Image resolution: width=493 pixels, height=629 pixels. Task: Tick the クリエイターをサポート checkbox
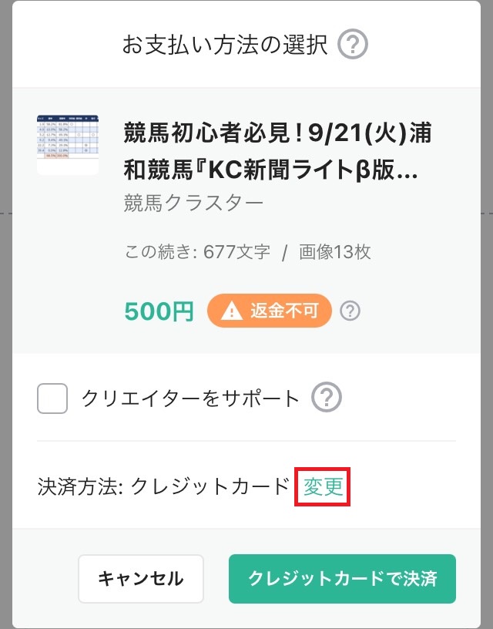coord(52,399)
